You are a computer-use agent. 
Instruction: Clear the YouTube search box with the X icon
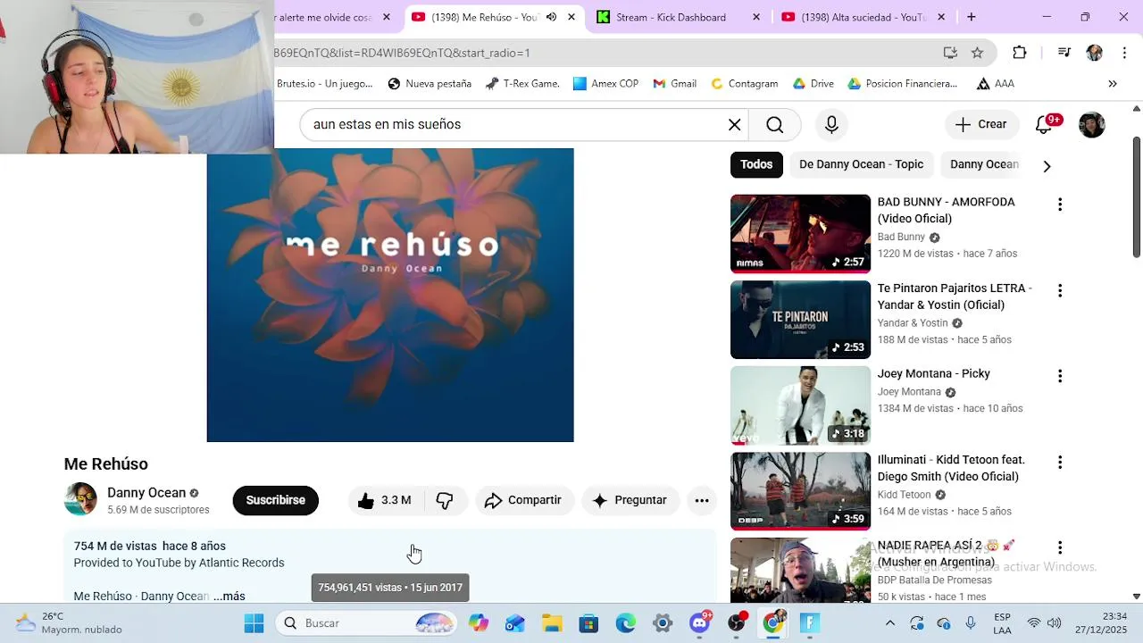(734, 125)
